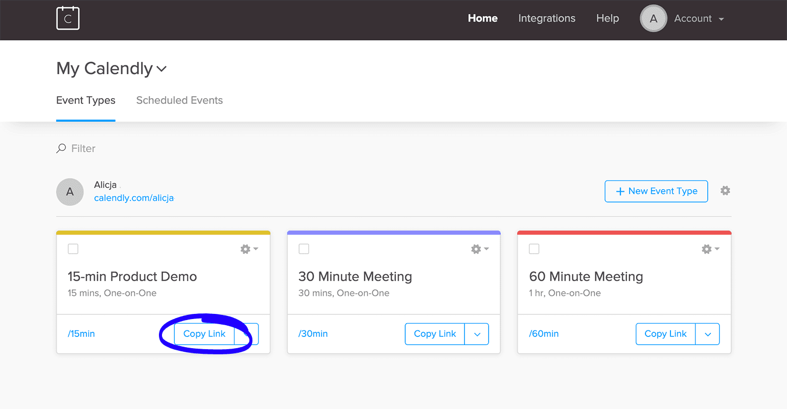Open gear menu on 15-min Product Demo card
The image size is (787, 409).
coord(249,249)
